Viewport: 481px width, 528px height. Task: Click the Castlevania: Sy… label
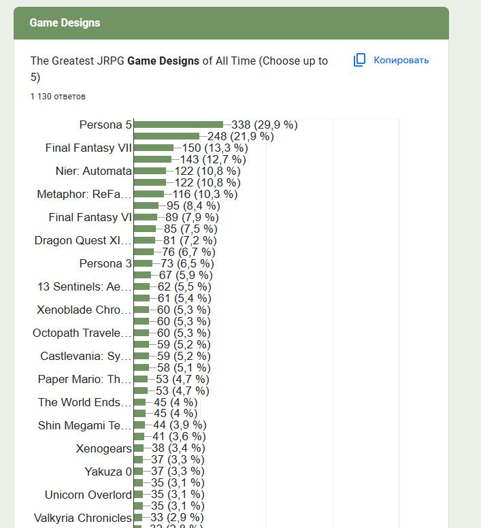86,356
